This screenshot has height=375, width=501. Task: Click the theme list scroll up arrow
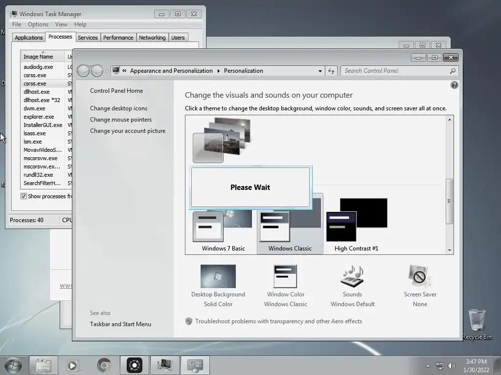449,120
